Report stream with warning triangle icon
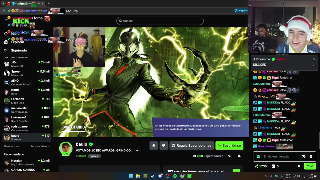320x180 pixels. click(x=239, y=156)
